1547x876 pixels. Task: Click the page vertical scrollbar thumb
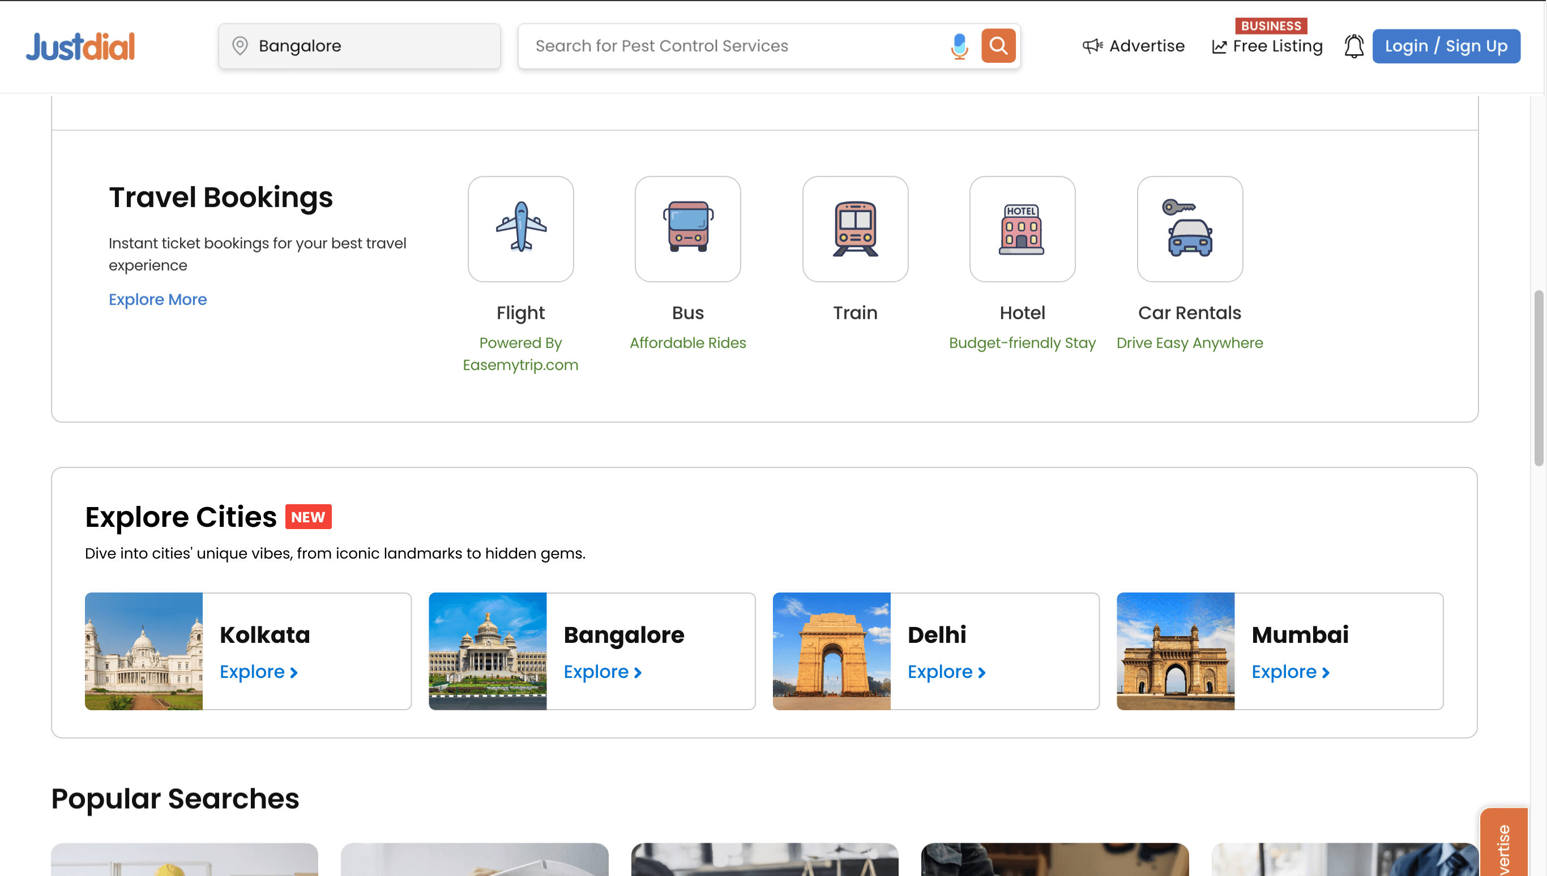coord(1539,378)
